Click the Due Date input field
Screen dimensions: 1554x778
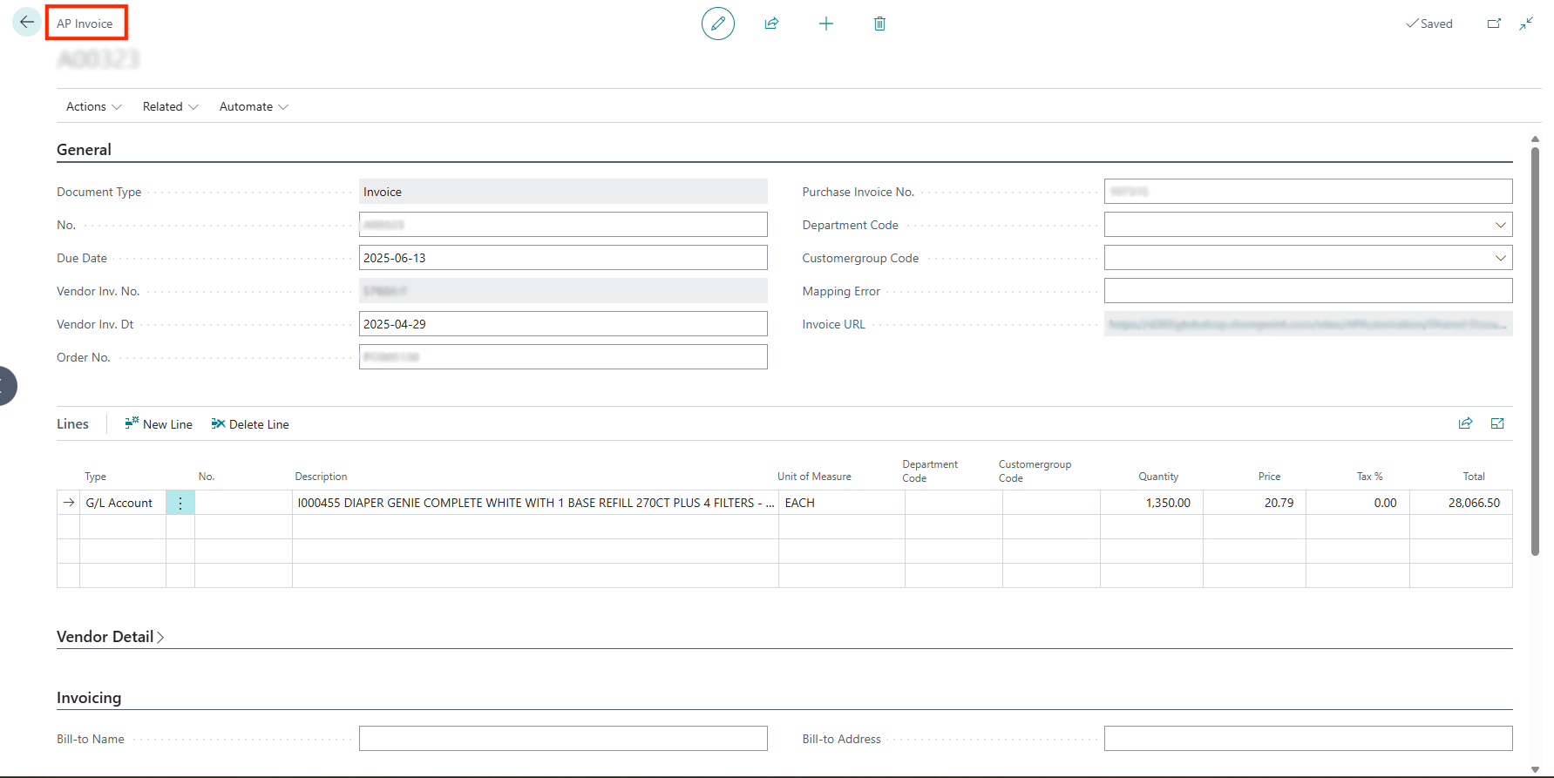562,258
